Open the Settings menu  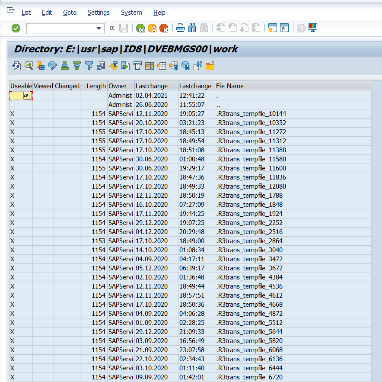[99, 13]
